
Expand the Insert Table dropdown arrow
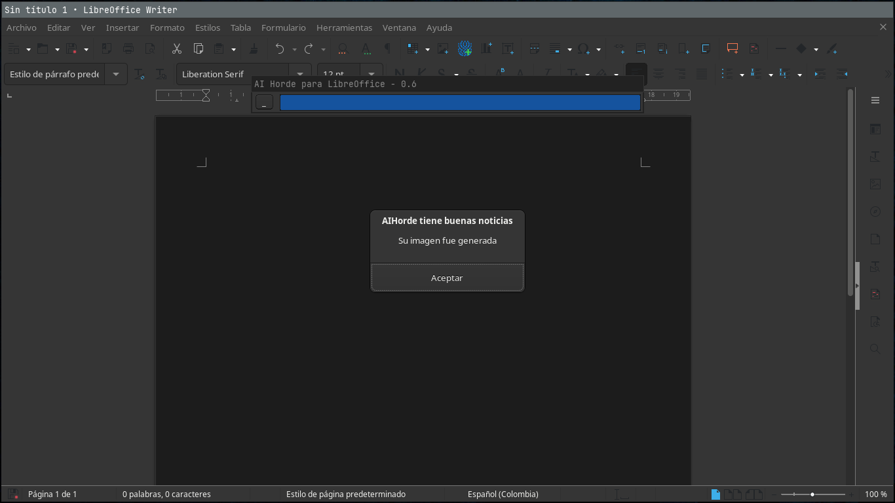[427, 49]
